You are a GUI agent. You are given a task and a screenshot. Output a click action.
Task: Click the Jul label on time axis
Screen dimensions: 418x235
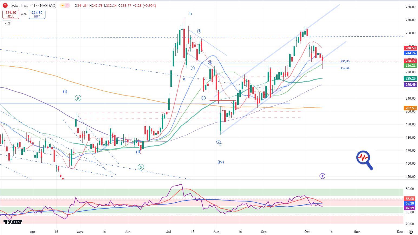coord(169,231)
